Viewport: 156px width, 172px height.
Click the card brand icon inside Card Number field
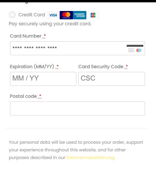pos(135,48)
